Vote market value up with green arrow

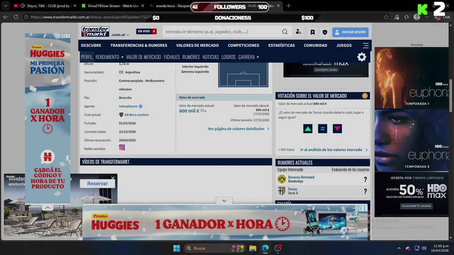pyautogui.click(x=308, y=129)
